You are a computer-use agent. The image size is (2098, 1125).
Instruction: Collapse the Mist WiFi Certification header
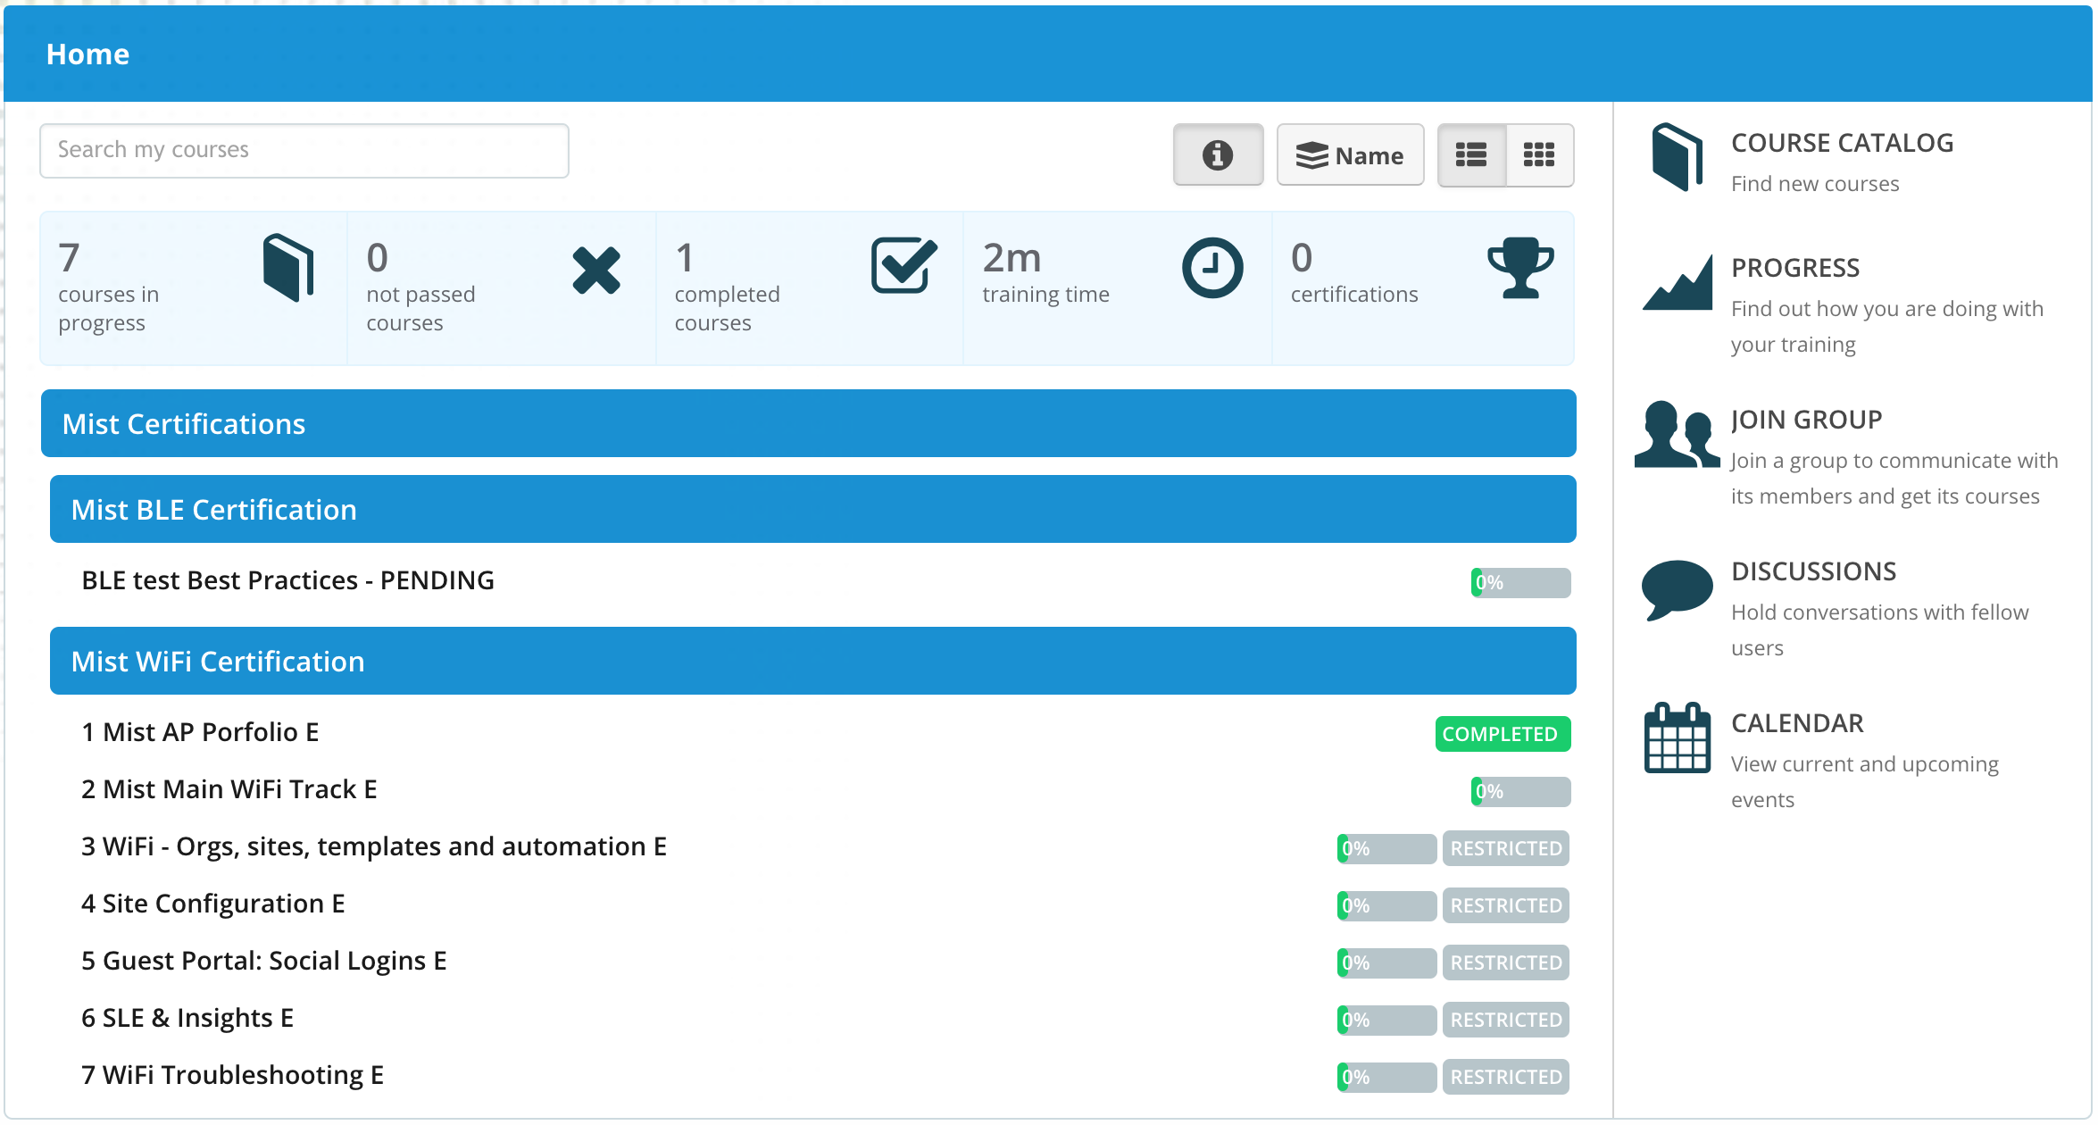[x=812, y=661]
